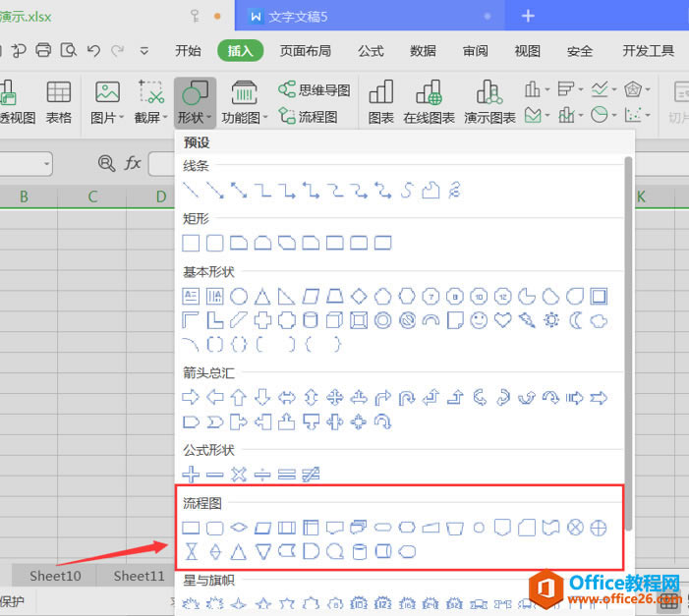Select the rounded rectangle in 矩形
Screen dimensions: 689x616
point(215,243)
